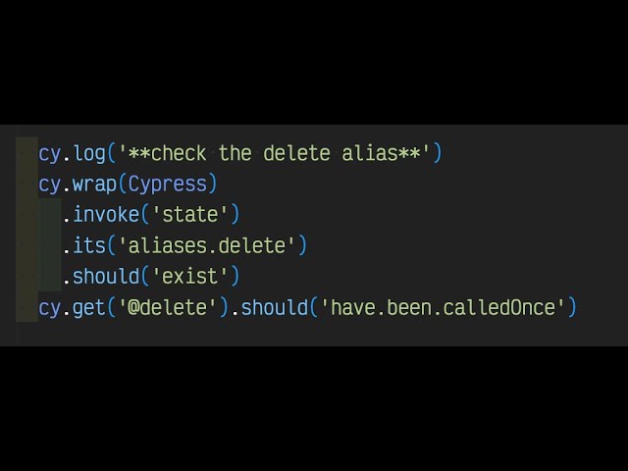
Task: Place cursor on the wrap method name
Action: pyautogui.click(x=93, y=183)
